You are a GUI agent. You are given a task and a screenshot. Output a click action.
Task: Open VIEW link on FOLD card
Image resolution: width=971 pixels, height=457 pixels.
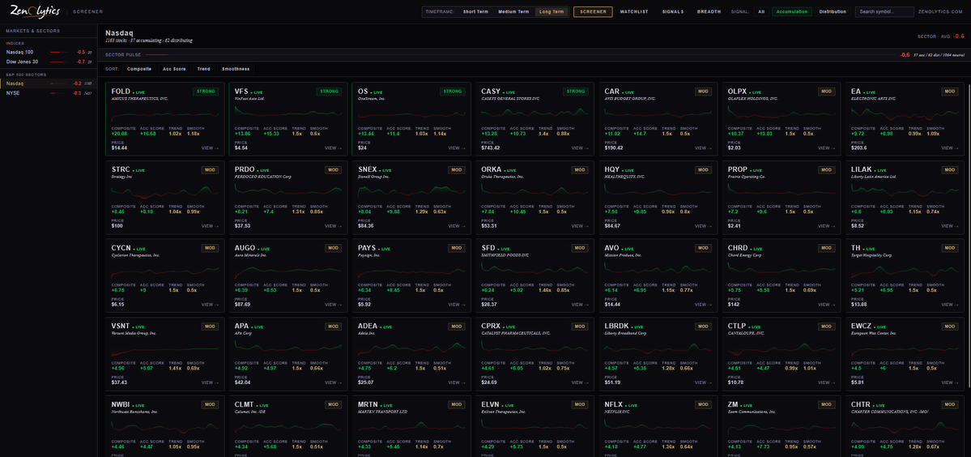[x=210, y=148]
